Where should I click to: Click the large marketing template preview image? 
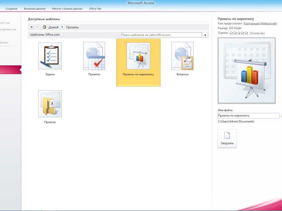246,71
